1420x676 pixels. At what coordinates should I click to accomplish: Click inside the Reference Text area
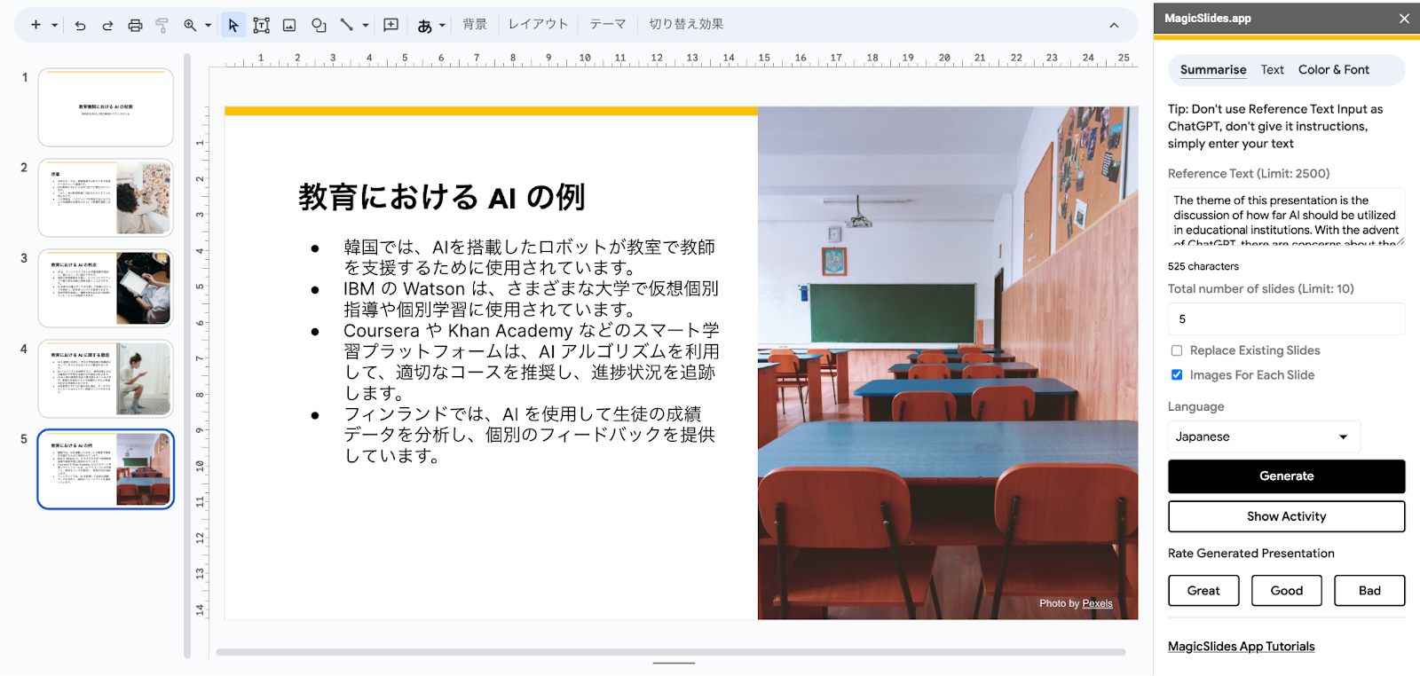pos(1287,216)
